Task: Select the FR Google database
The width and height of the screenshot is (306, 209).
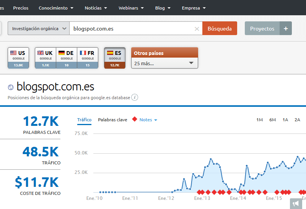Action: [x=88, y=58]
